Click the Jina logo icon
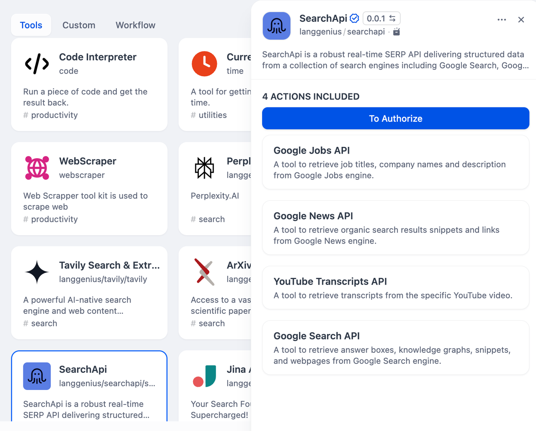The width and height of the screenshot is (536, 431). [x=204, y=376]
